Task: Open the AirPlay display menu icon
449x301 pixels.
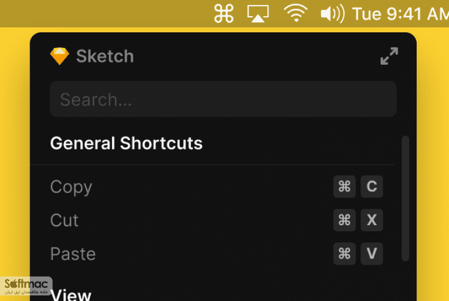Action: coord(258,13)
